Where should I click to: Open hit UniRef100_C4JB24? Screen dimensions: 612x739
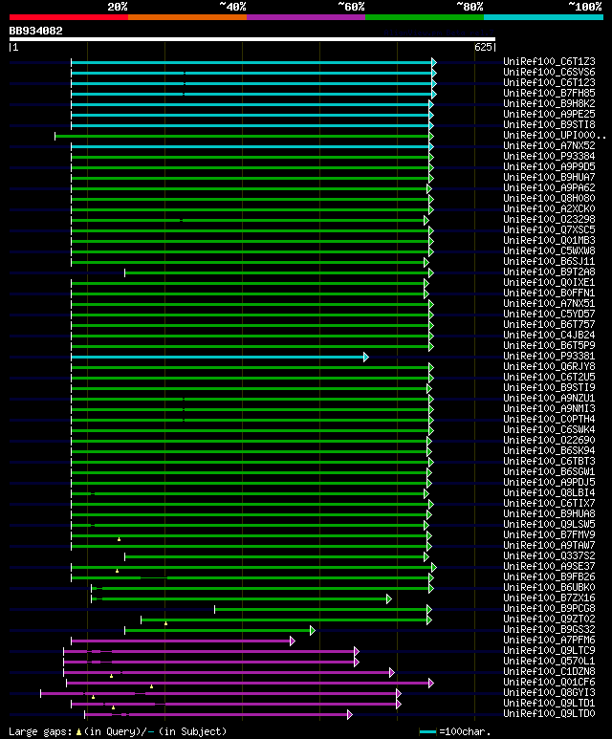[x=549, y=336]
